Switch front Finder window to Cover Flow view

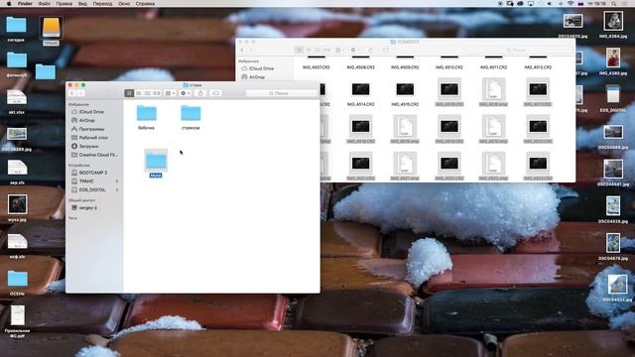pyautogui.click(x=157, y=93)
